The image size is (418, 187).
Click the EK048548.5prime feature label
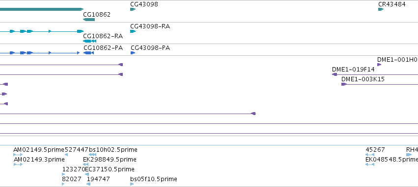tap(391, 160)
